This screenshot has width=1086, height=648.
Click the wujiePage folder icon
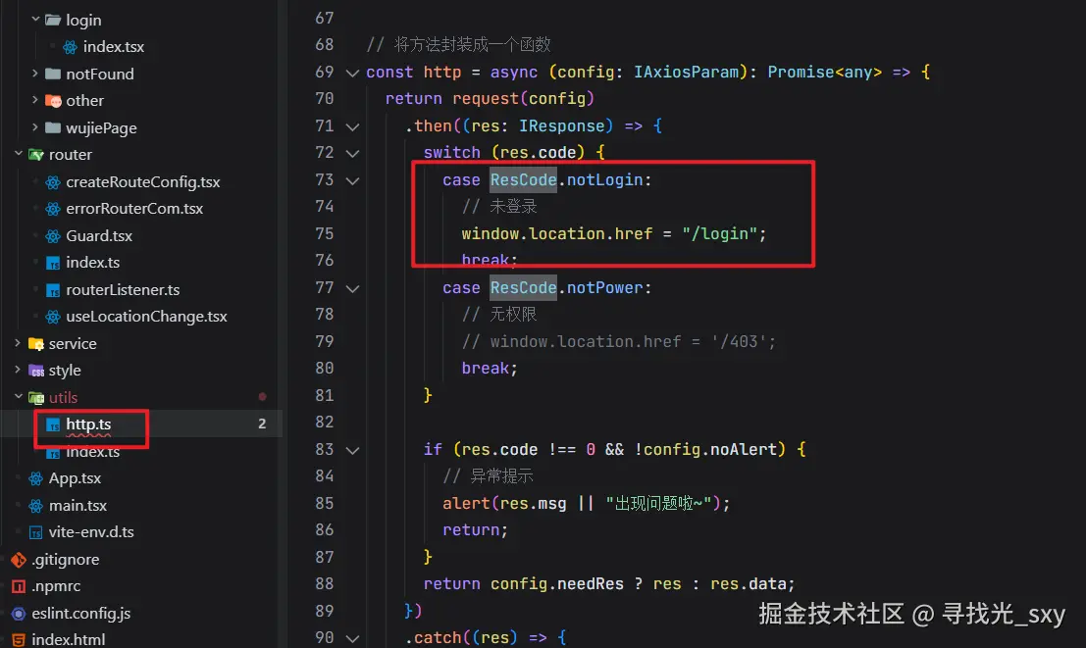(53, 127)
